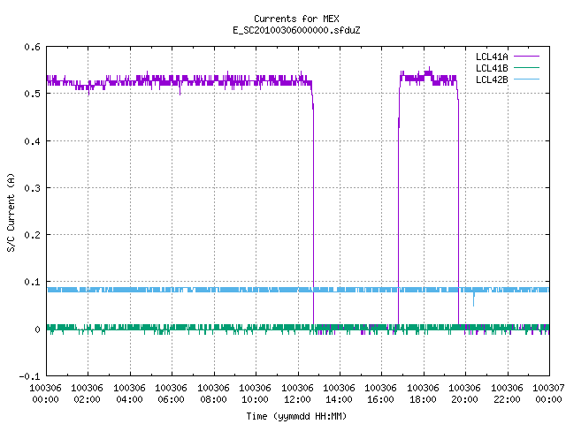The image size is (566, 424).
Task: Click the 0.5 y-axis tick value
Action: point(32,94)
